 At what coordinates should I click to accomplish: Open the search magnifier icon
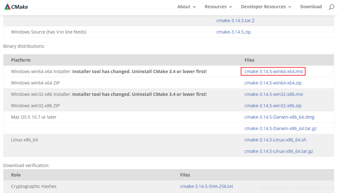(x=331, y=7)
